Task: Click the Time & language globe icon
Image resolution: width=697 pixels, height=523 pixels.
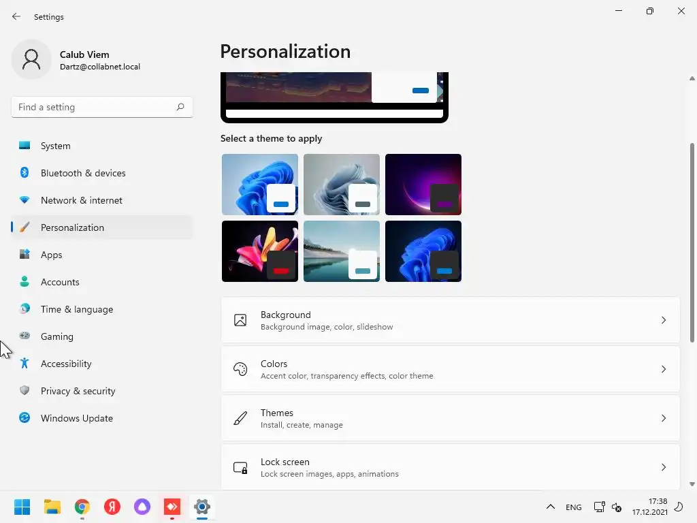Action: click(x=25, y=308)
